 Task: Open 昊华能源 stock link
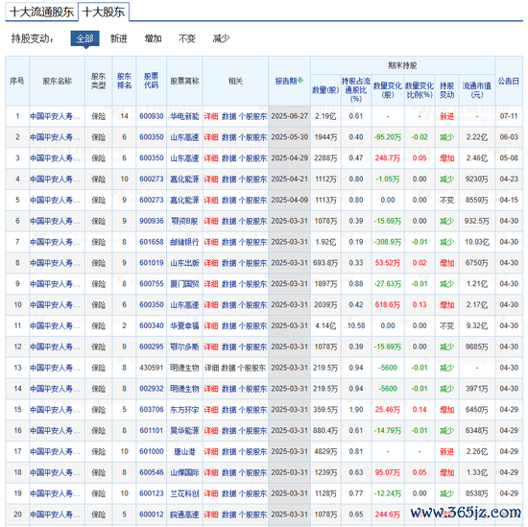(184, 430)
